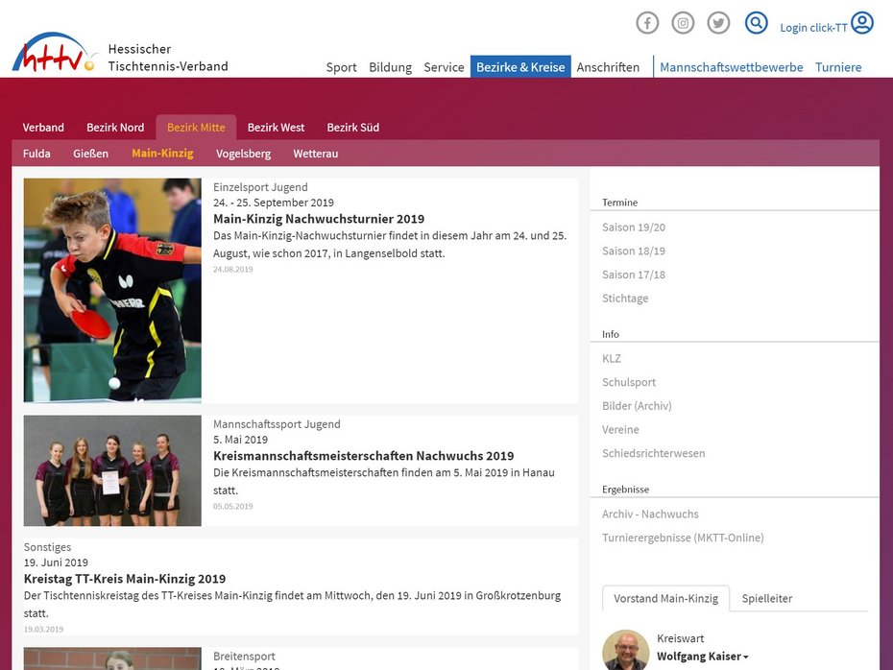Open Main-Kinzig Nachwuchsturnier 2019 headline
The image size is (893, 670).
[x=319, y=219]
